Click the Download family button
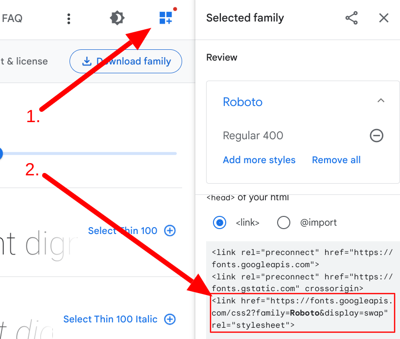Image resolution: width=400 pixels, height=339 pixels. (126, 62)
